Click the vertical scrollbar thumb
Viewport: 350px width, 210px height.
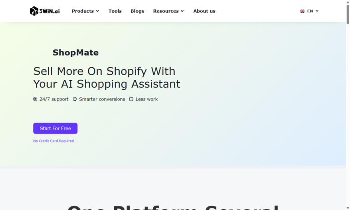point(348,14)
